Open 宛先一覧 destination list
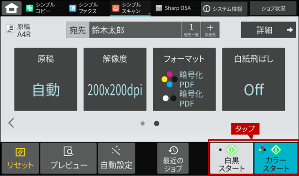This screenshot has height=176, width=299. [x=191, y=30]
